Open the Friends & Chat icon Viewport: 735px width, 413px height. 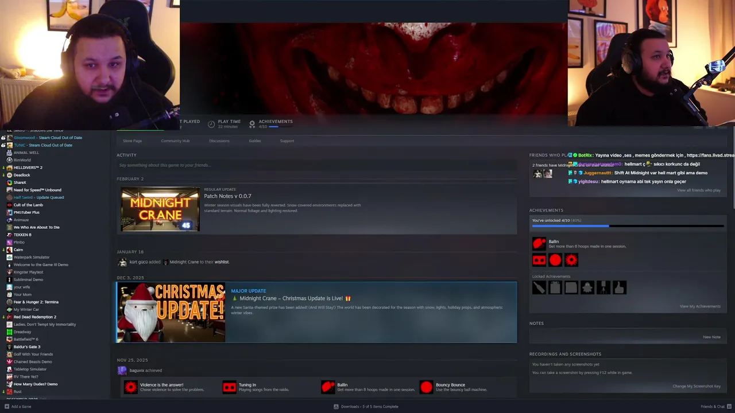729,407
